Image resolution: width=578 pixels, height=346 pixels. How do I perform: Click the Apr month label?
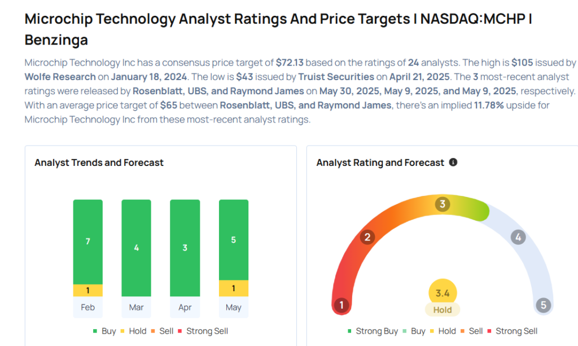185,308
